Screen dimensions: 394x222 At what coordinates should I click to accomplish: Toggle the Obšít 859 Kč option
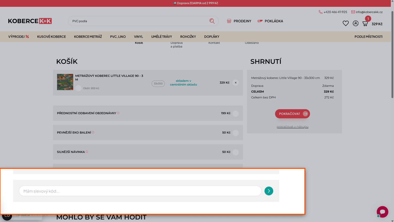[78, 88]
